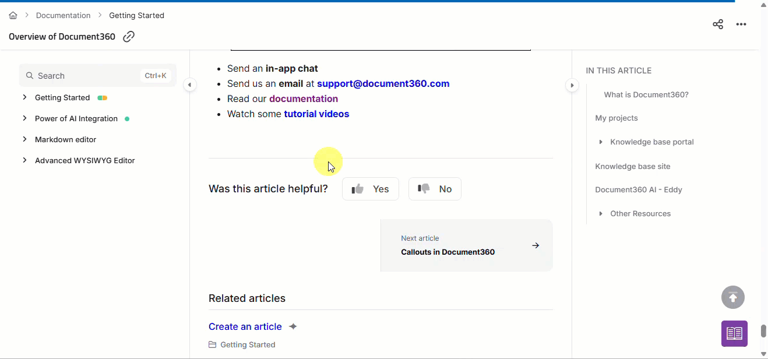The image size is (768, 359).
Task: Open the share icon at top right
Action: [718, 24]
